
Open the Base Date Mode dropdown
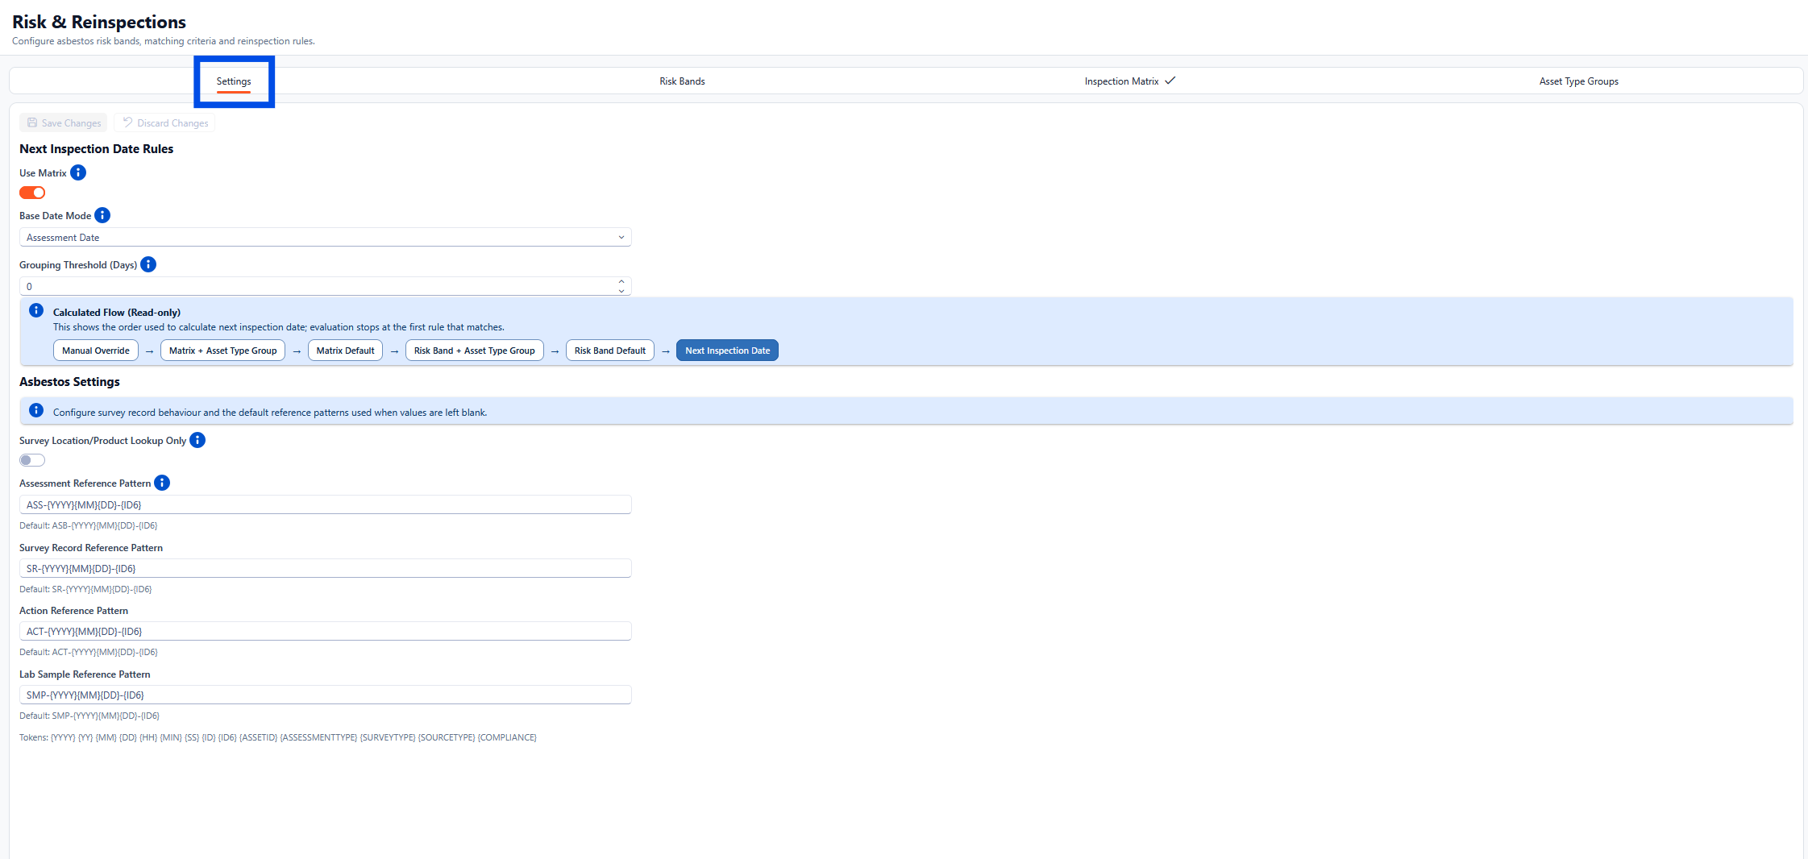tap(325, 238)
